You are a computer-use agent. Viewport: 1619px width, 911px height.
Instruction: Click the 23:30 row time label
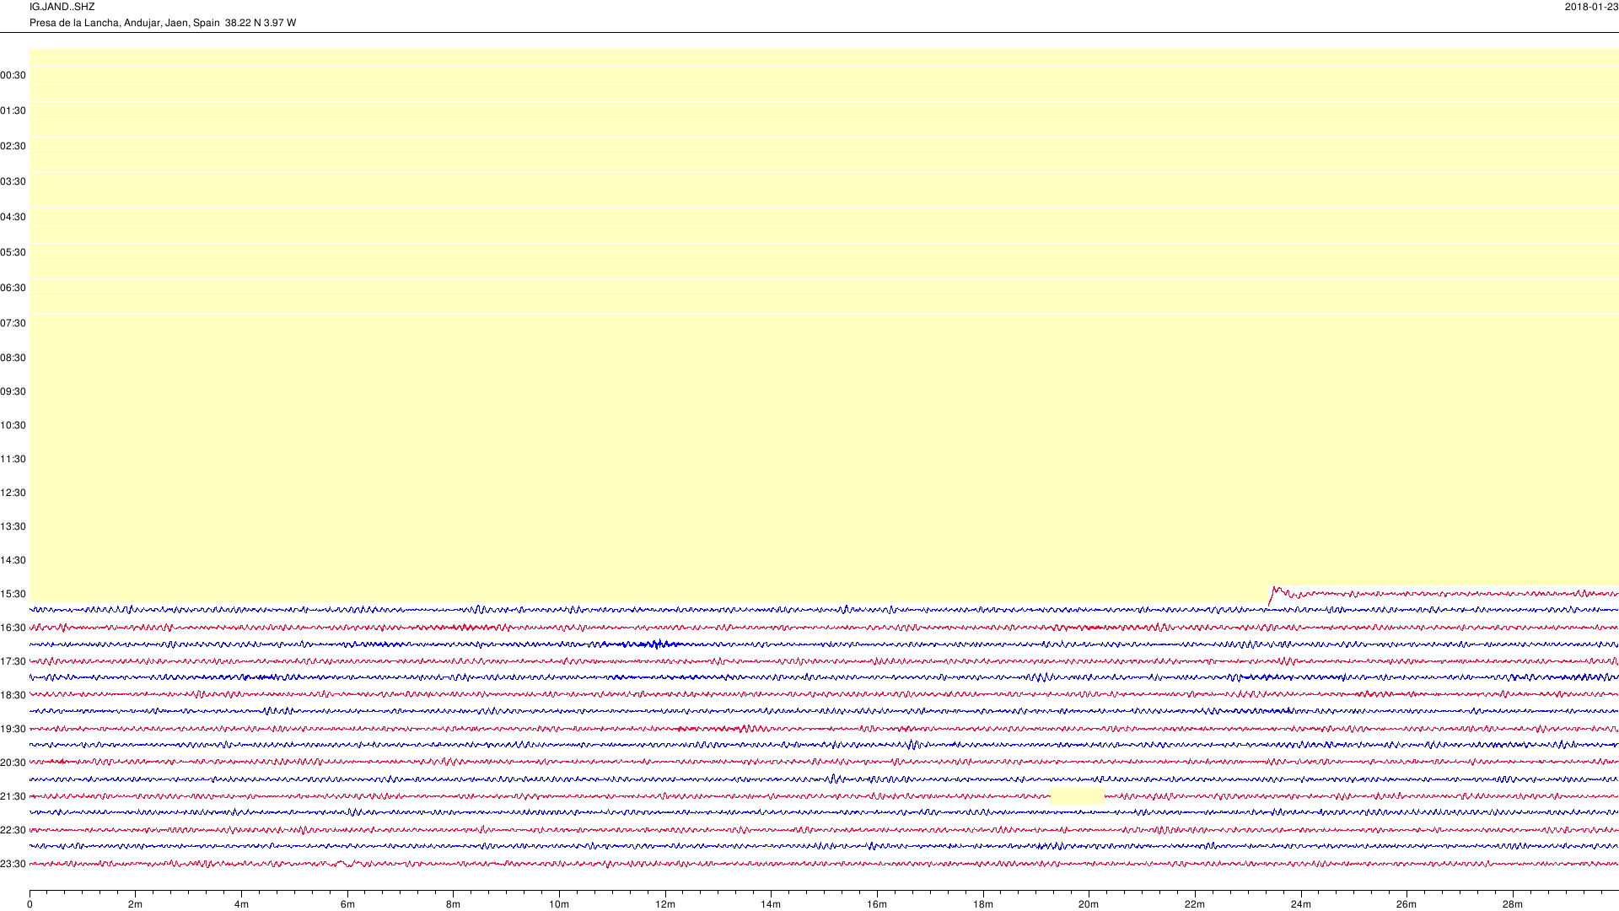click(13, 864)
